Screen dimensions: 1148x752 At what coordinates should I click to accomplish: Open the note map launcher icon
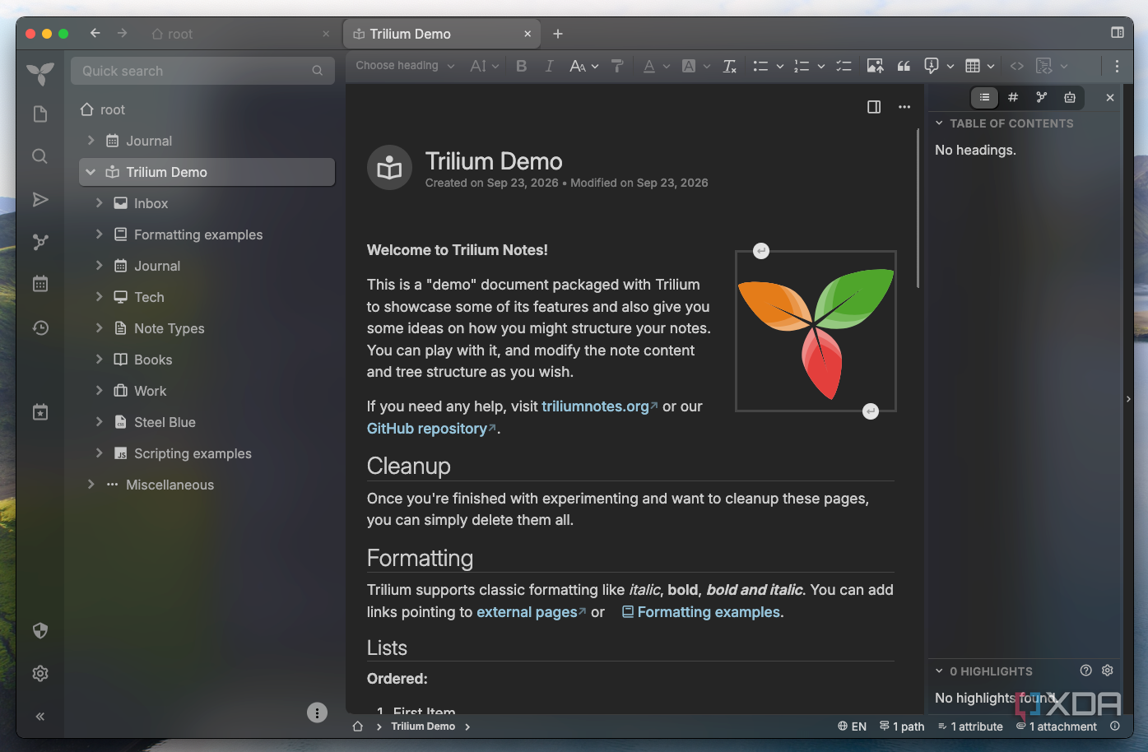pyautogui.click(x=40, y=242)
